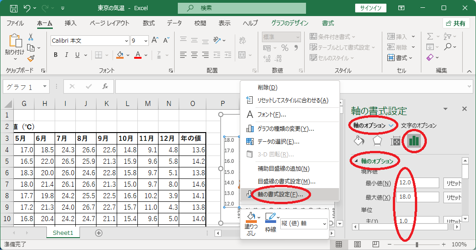476x250 pixels.
Task: Toggle Bold formatting
Action: pos(56,55)
